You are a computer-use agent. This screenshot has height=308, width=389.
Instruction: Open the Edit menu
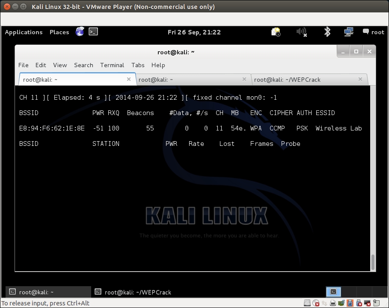(x=41, y=65)
